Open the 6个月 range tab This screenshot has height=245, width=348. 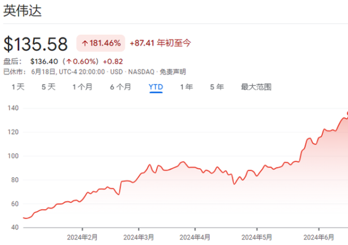tap(121, 87)
